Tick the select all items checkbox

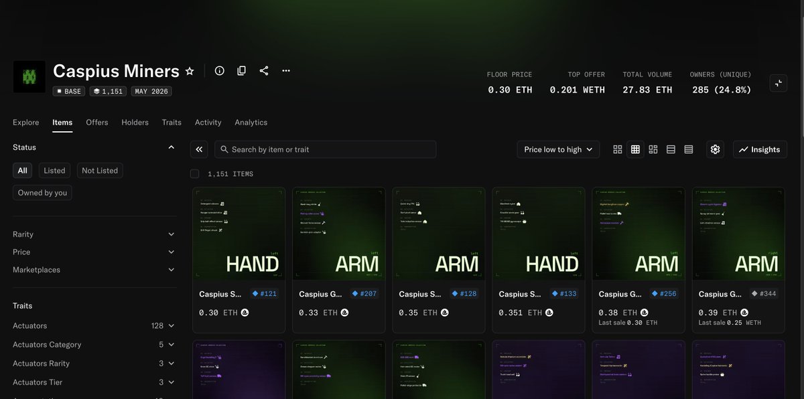pos(194,174)
